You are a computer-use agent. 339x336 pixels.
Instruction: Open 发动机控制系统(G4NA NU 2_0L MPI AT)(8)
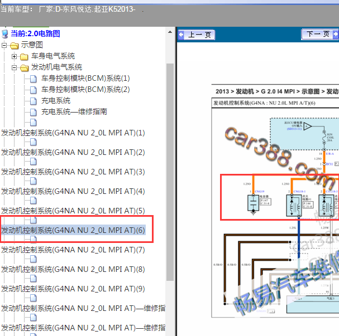click(73, 269)
